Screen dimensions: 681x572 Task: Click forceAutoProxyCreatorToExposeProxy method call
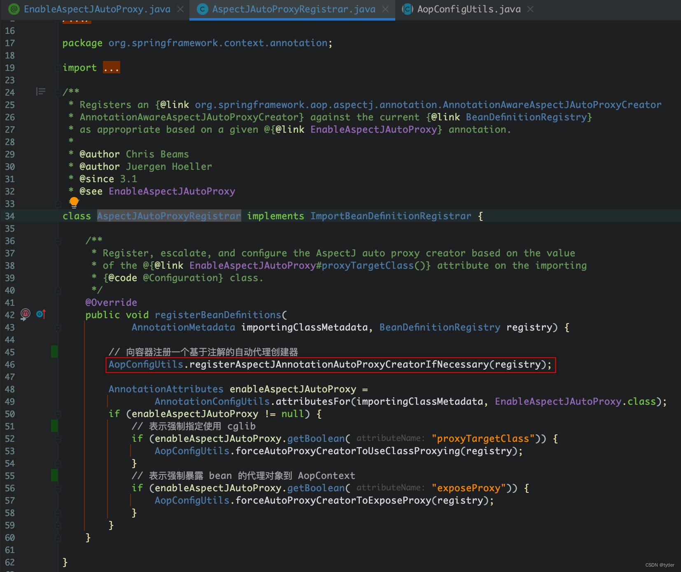(x=333, y=500)
